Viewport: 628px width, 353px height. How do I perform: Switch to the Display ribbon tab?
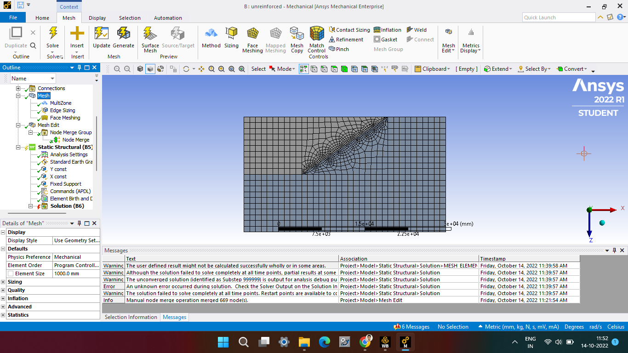pos(97,18)
